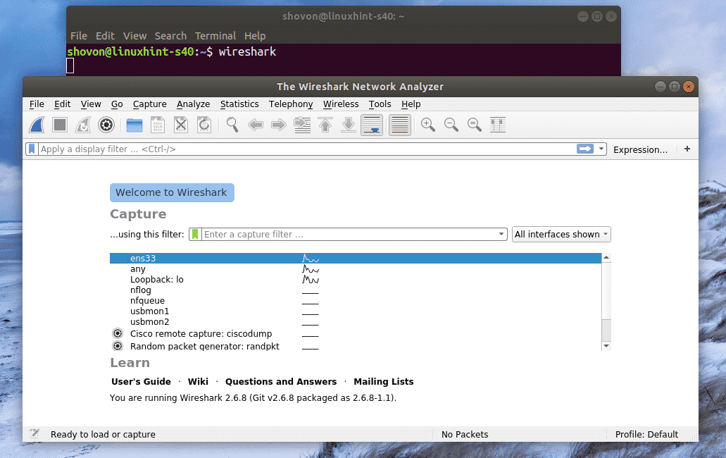Toggle auto scroll during live capture
The height and width of the screenshot is (458, 726).
click(371, 125)
